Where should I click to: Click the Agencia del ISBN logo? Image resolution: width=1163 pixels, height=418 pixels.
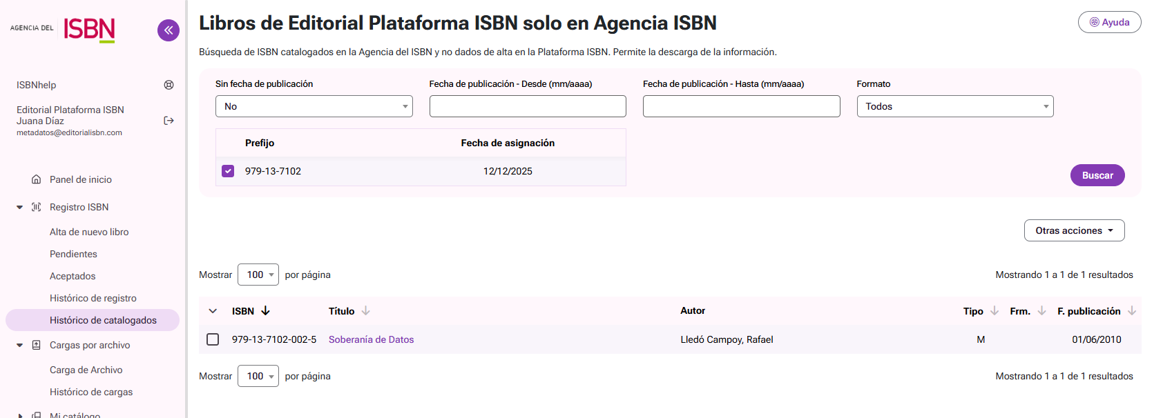pyautogui.click(x=63, y=29)
